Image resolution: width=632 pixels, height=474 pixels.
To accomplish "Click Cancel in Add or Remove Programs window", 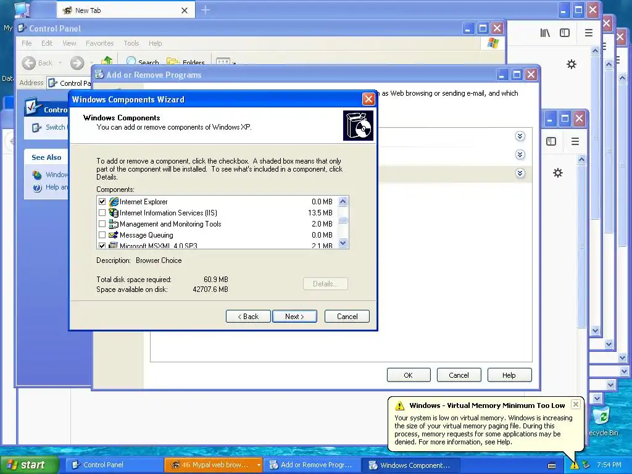I will click(x=459, y=375).
